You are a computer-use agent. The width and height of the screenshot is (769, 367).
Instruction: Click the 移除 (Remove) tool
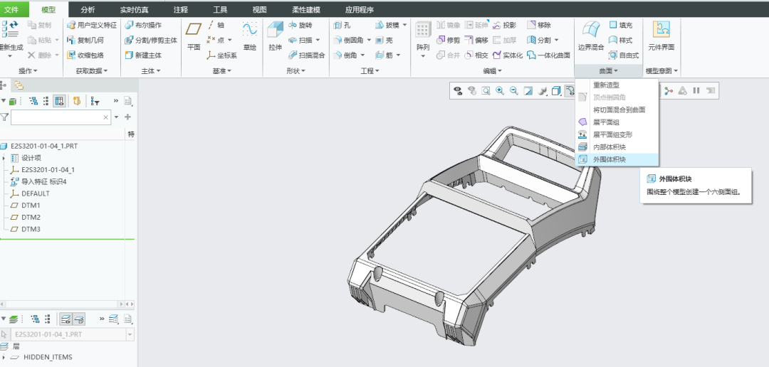pyautogui.click(x=539, y=25)
